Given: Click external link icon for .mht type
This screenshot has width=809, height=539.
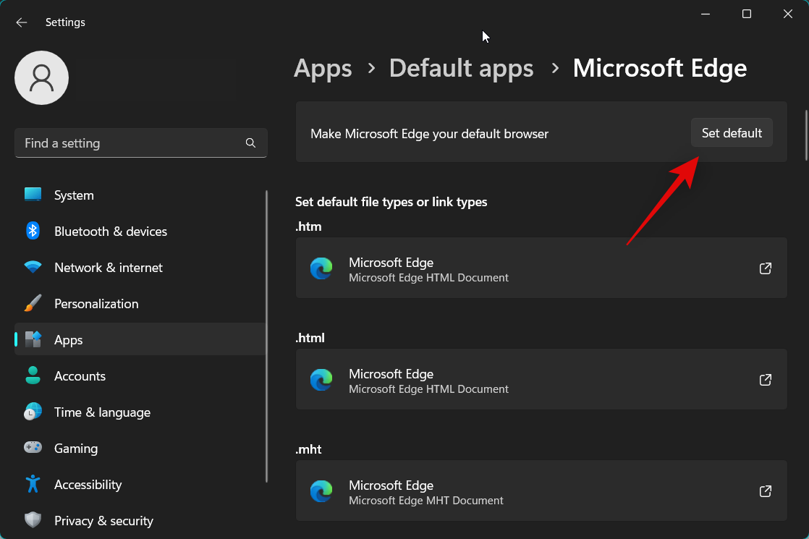Looking at the screenshot, I should [x=765, y=491].
